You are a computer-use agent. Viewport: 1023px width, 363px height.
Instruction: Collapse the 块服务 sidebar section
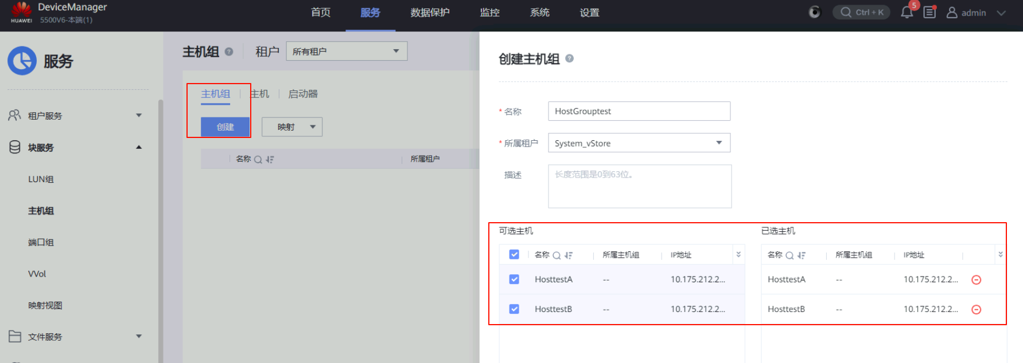click(x=138, y=148)
